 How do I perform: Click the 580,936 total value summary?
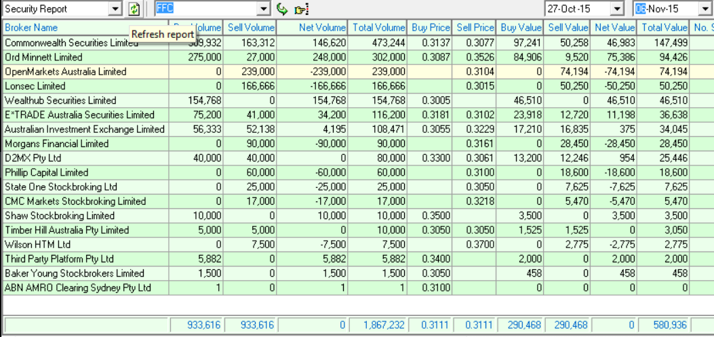(x=663, y=325)
